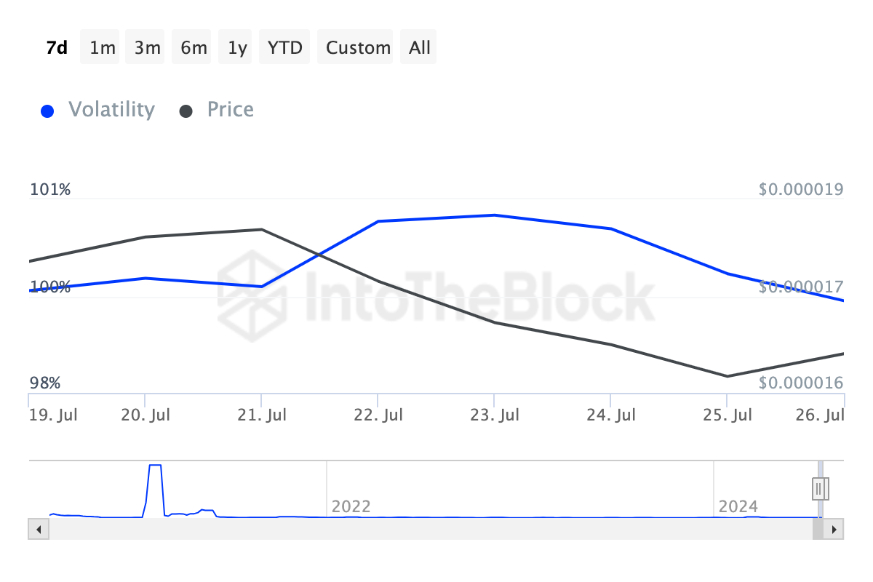This screenshot has width=873, height=582.
Task: Click the spike in the navigator chart
Action: [154, 466]
